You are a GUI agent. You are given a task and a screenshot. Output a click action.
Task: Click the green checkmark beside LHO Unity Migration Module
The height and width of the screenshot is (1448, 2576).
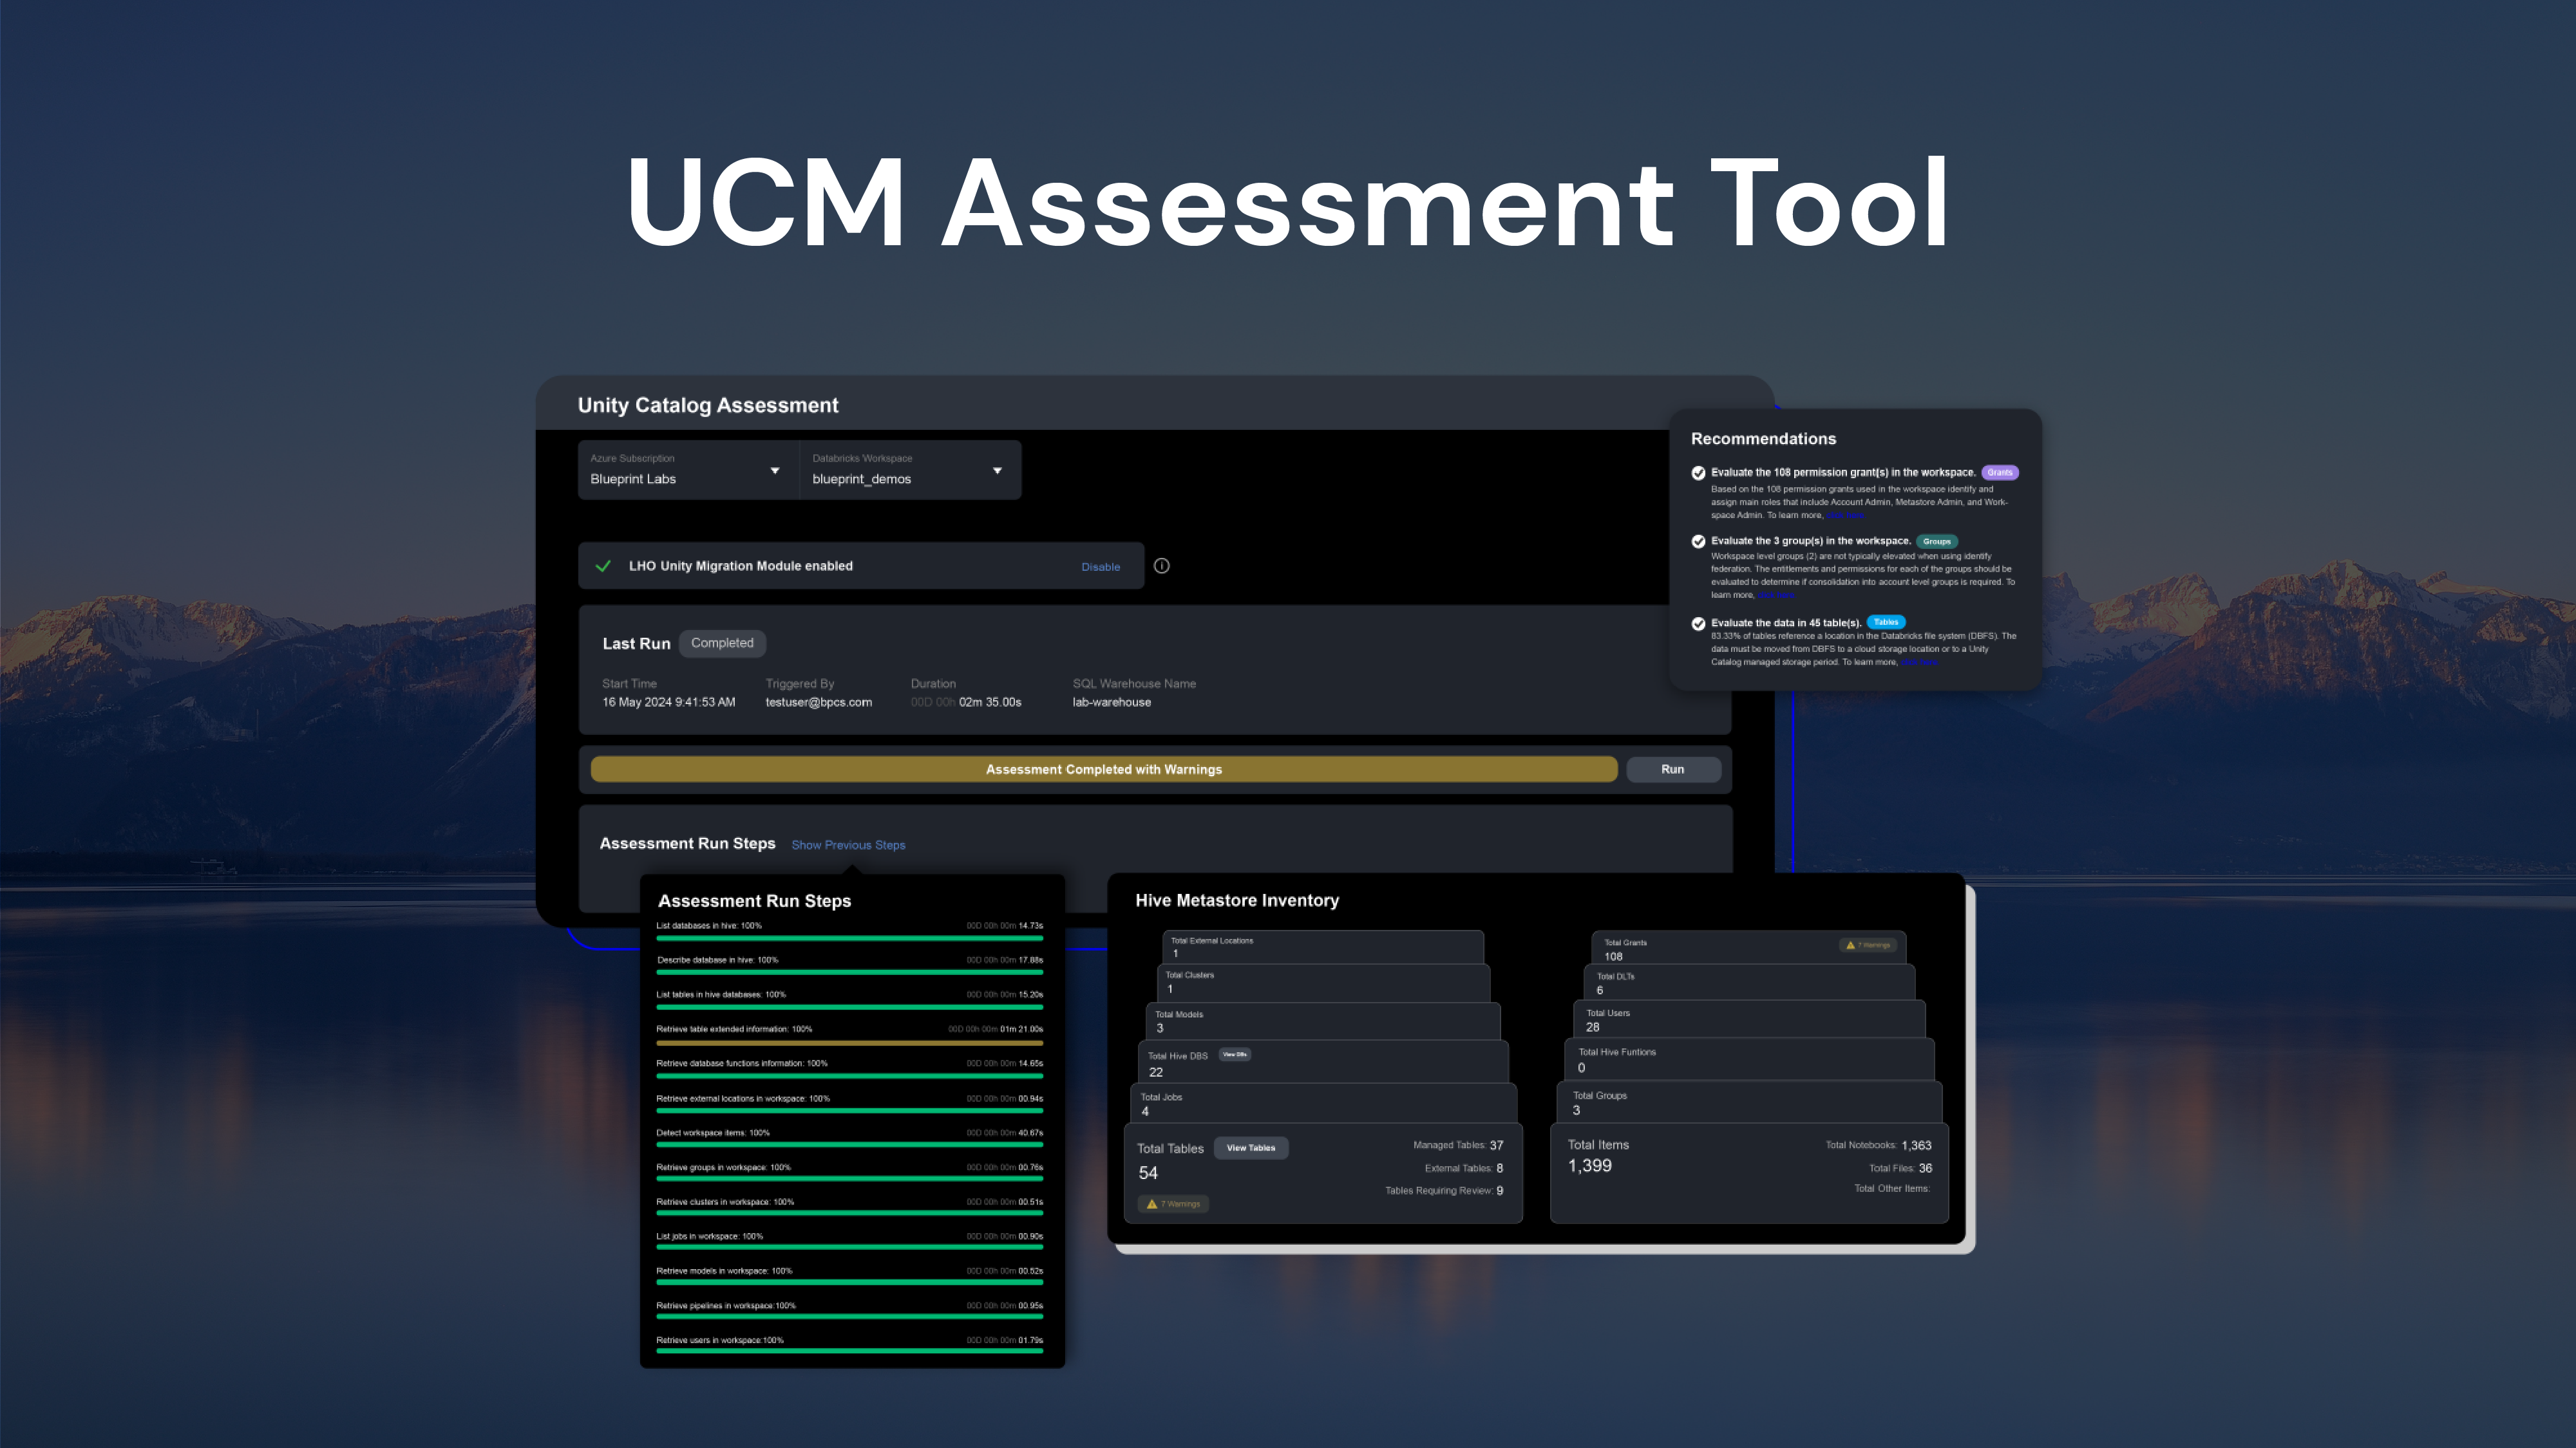point(603,566)
